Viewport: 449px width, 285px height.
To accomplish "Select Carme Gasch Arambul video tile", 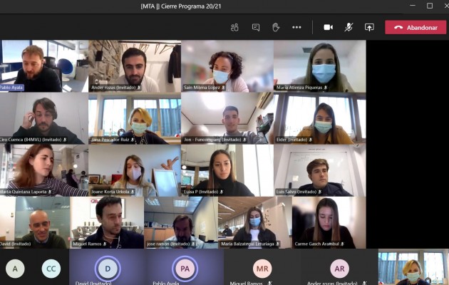I will (x=329, y=222).
